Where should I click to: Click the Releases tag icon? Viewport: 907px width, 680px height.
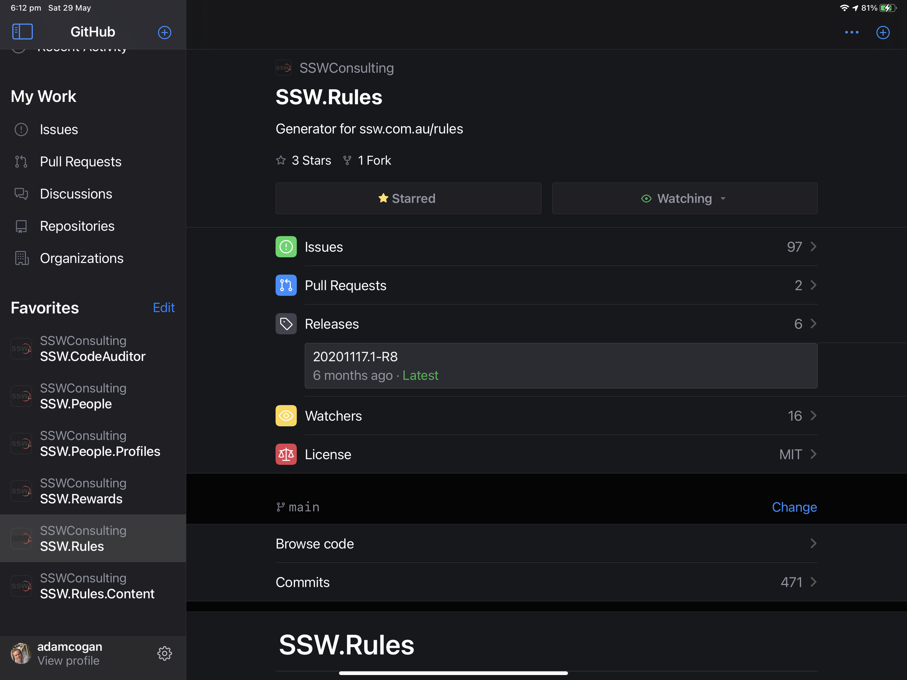(x=286, y=324)
